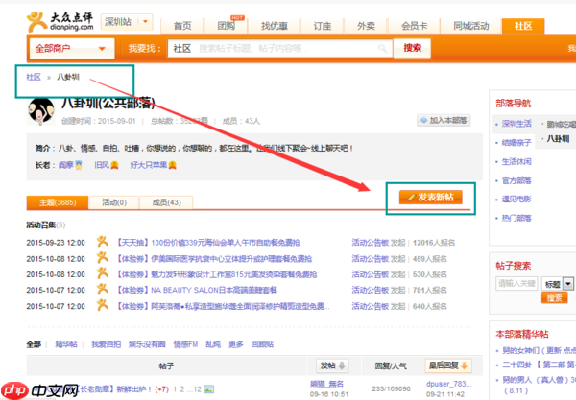The width and height of the screenshot is (576, 400).
Task: Open 遇见电影 in tribe navigation
Action: coord(516,200)
